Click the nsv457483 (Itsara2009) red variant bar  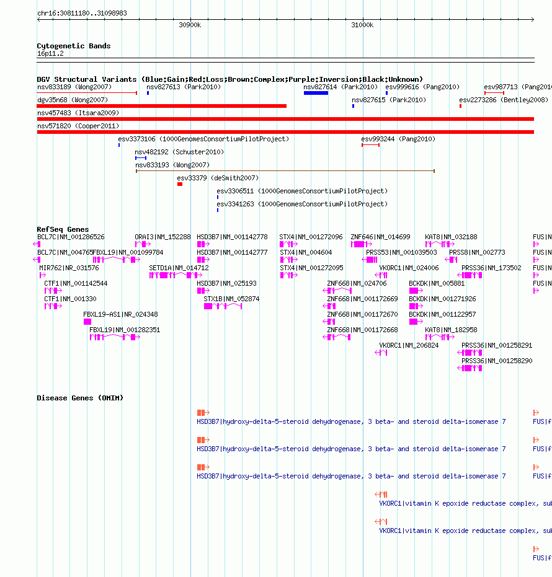285,119
